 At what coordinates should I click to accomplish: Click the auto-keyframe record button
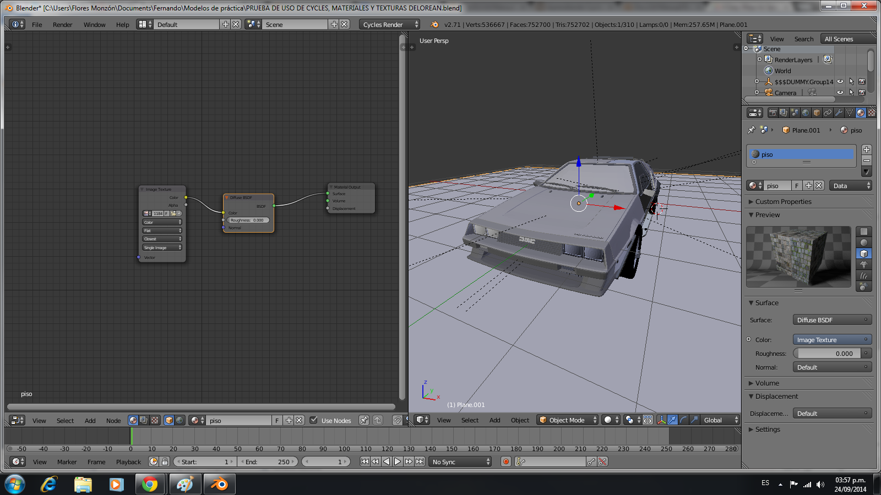tap(506, 462)
